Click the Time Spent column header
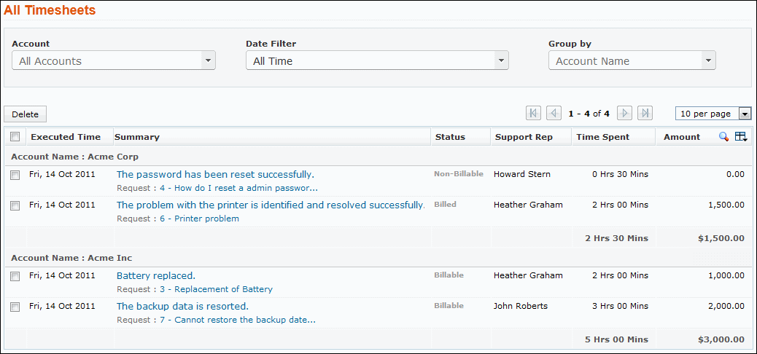Viewport: 757px width, 354px height. pyautogui.click(x=602, y=137)
